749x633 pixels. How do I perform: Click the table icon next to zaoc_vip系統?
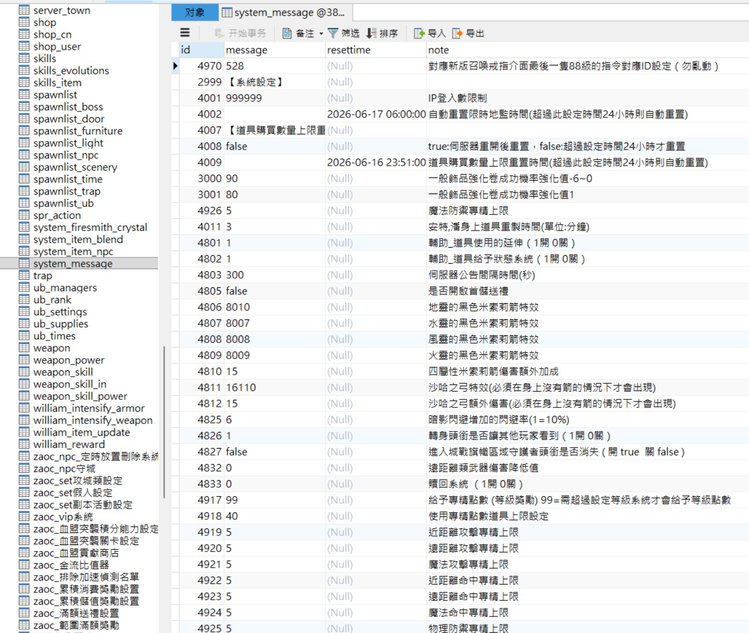[24, 517]
